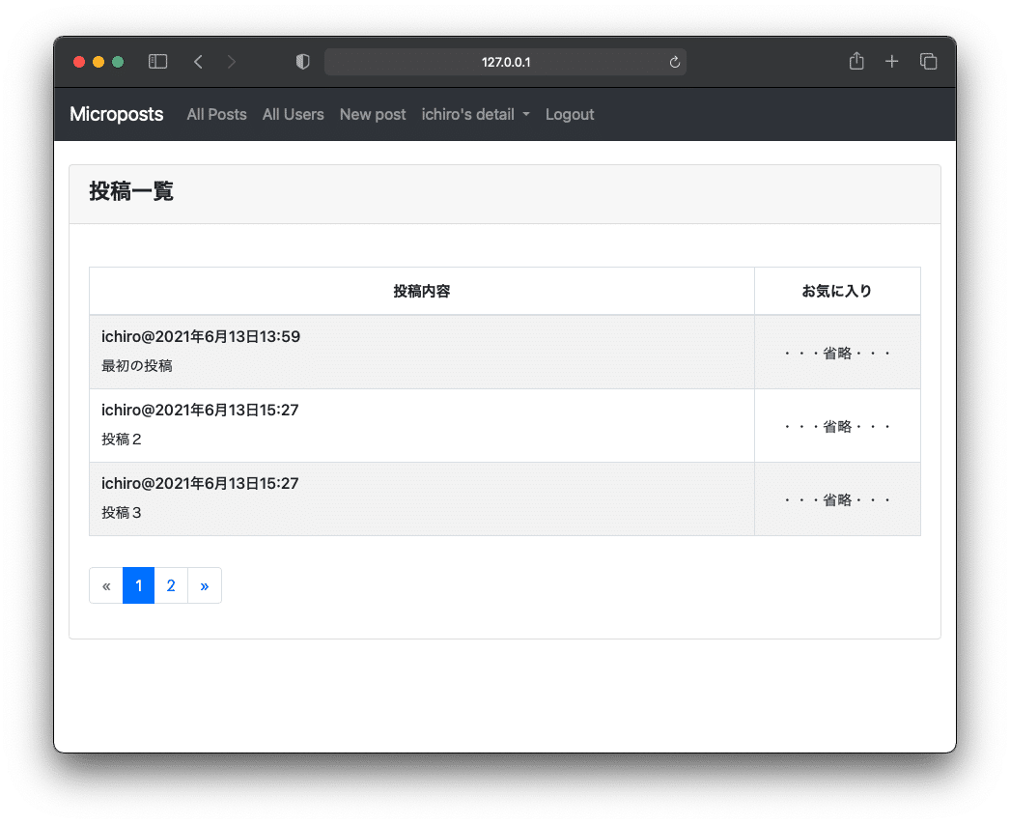Select the favorite cell in the 投稿３ row

[x=837, y=499]
